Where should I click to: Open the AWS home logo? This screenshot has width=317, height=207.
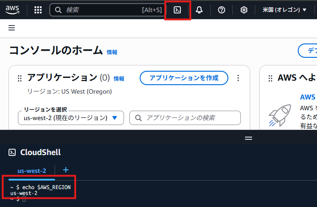[13, 10]
